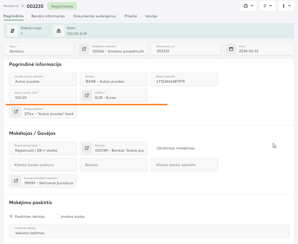The width and height of the screenshot is (298, 244).
Task: Select Įmokos kodas radio option
Action: click(57, 216)
